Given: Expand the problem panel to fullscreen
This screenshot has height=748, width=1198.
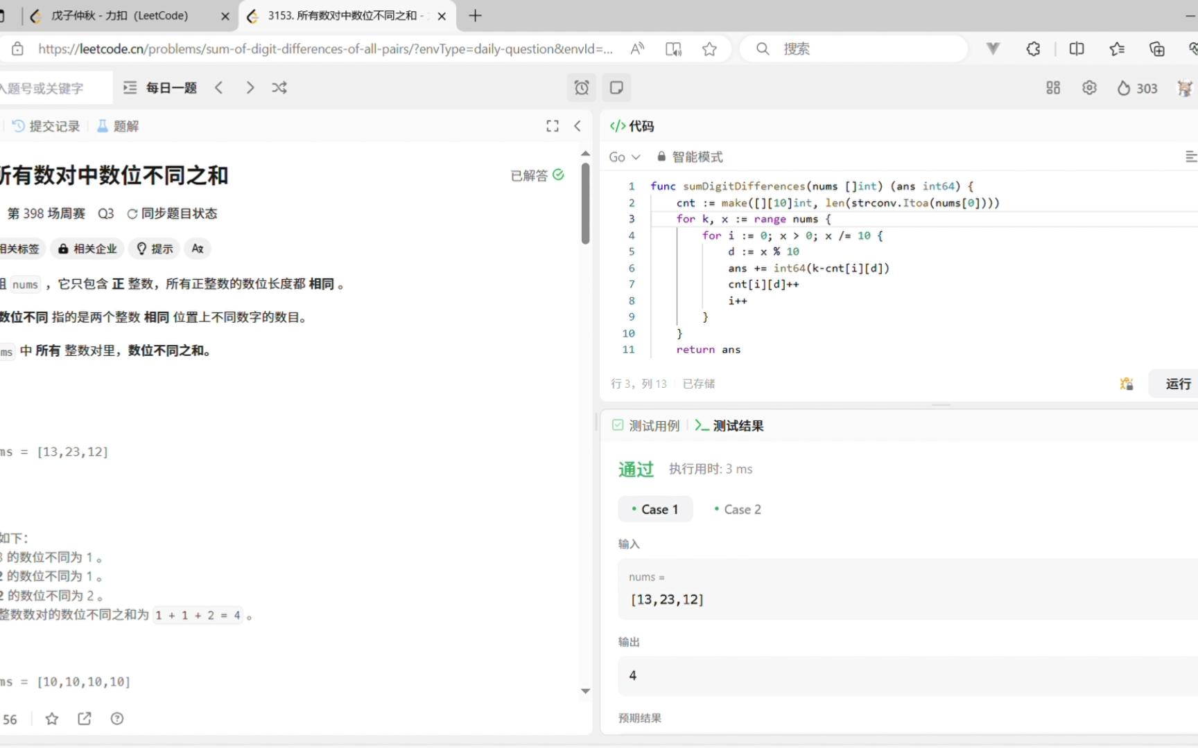Looking at the screenshot, I should click(x=552, y=125).
